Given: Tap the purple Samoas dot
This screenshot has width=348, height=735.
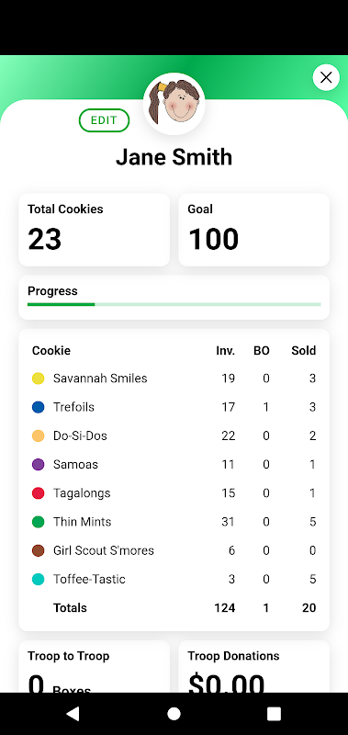Looking at the screenshot, I should coord(38,465).
